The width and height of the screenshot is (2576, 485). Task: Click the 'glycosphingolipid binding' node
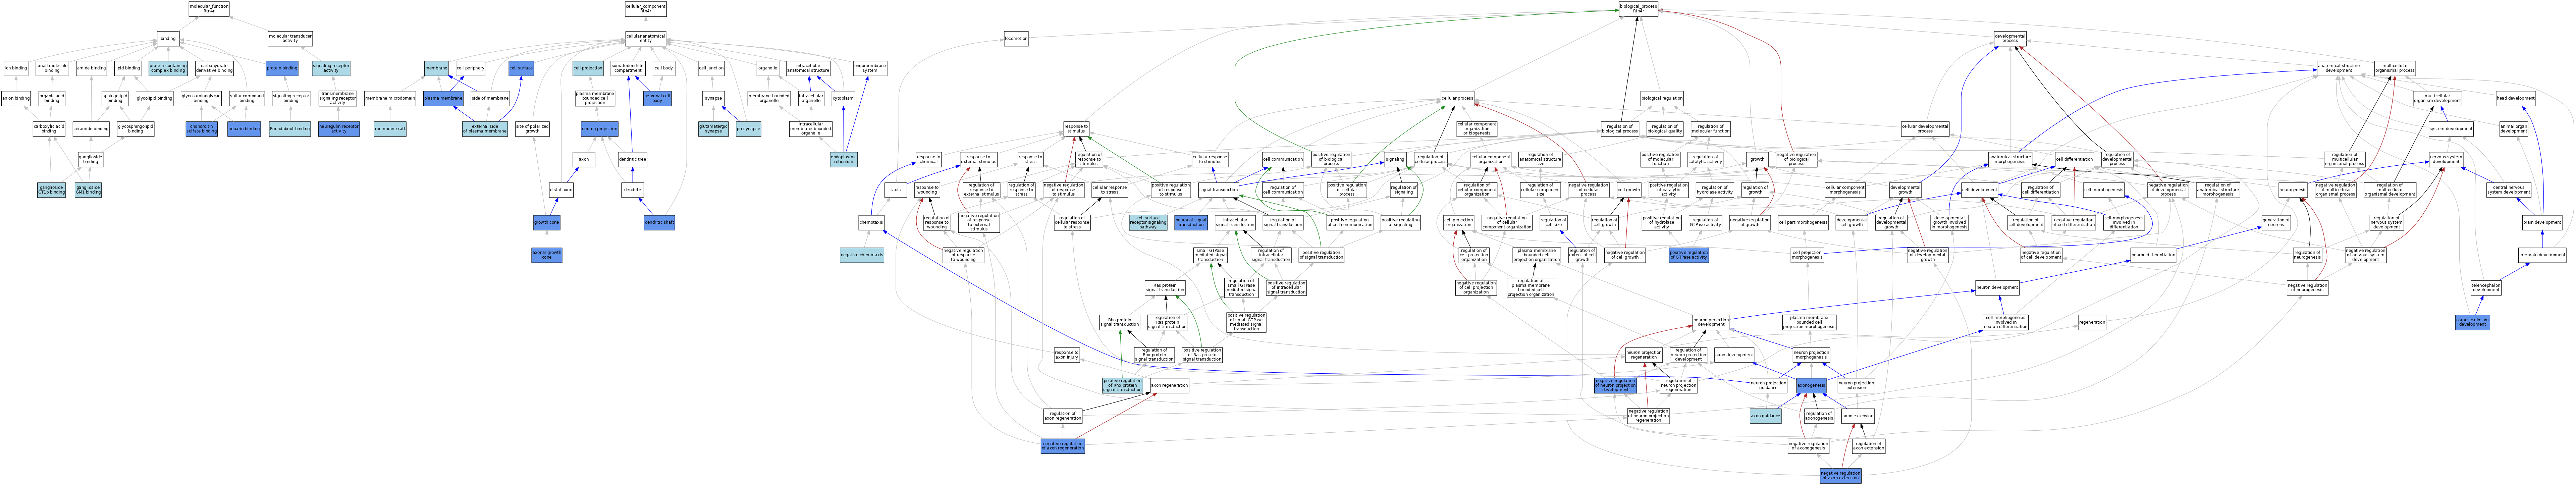[x=135, y=129]
